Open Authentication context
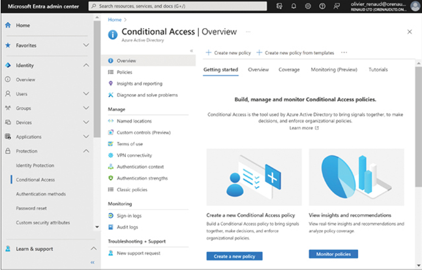This screenshot has width=422, height=271. click(140, 167)
